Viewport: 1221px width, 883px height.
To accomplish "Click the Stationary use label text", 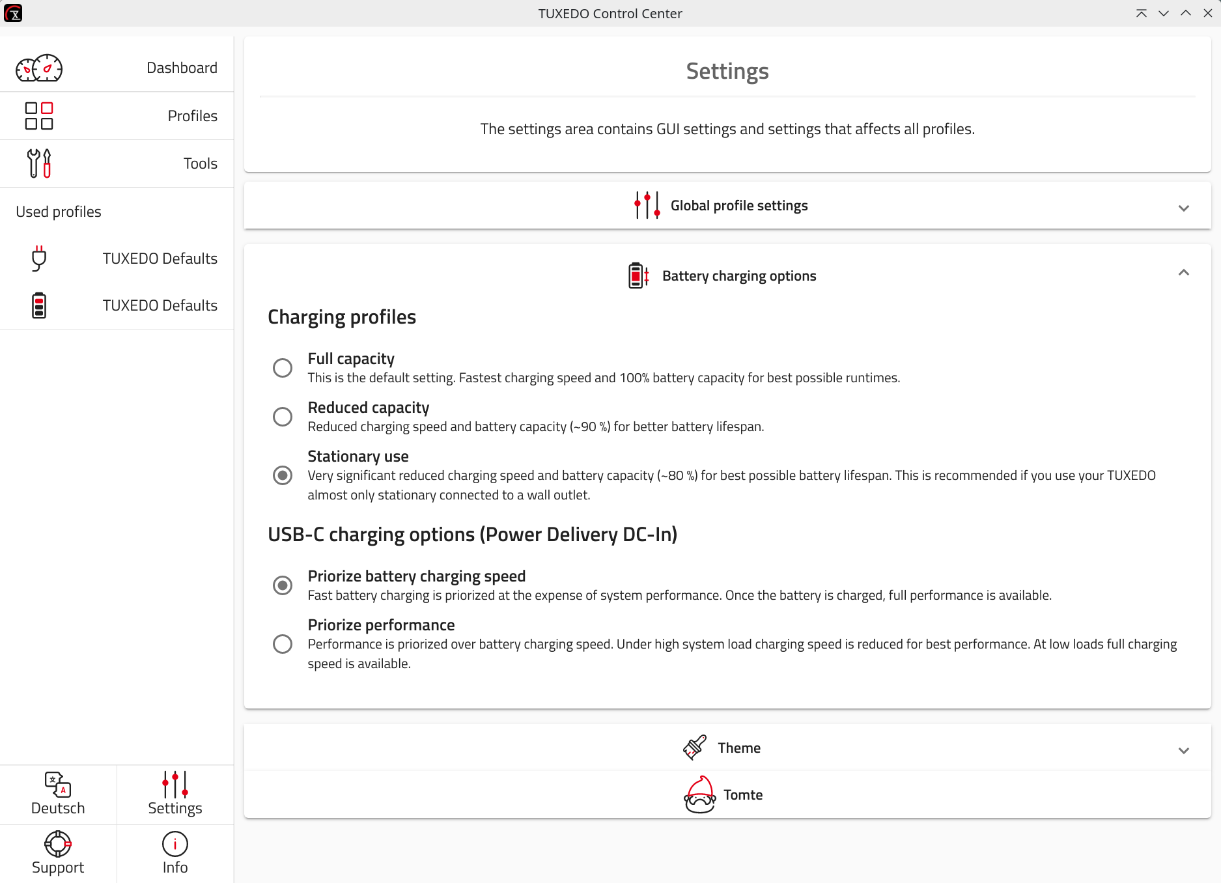I will click(358, 456).
